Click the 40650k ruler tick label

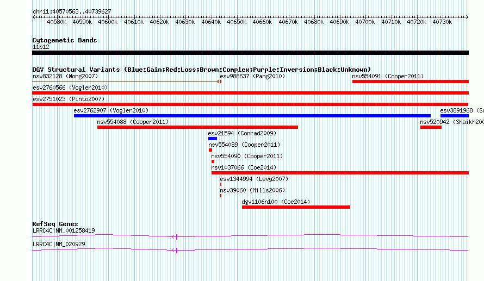coord(237,22)
